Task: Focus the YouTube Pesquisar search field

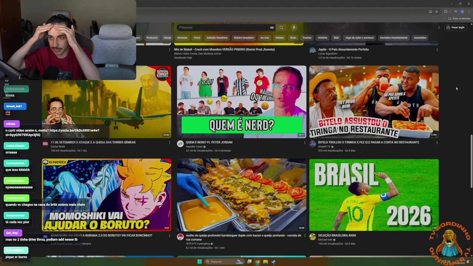Action: pos(224,27)
